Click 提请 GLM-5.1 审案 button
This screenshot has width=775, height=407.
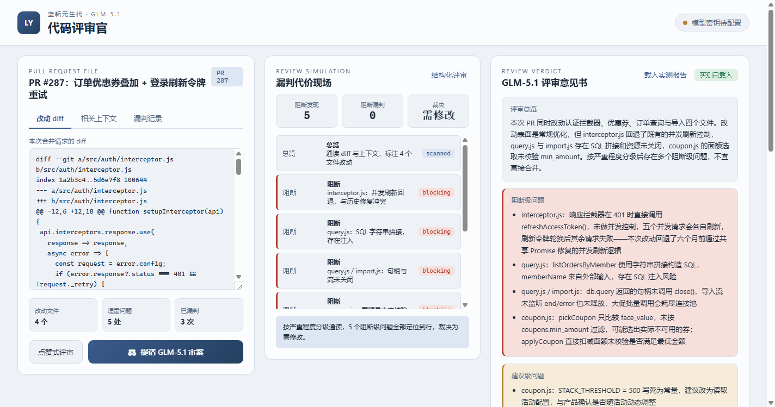coord(165,352)
